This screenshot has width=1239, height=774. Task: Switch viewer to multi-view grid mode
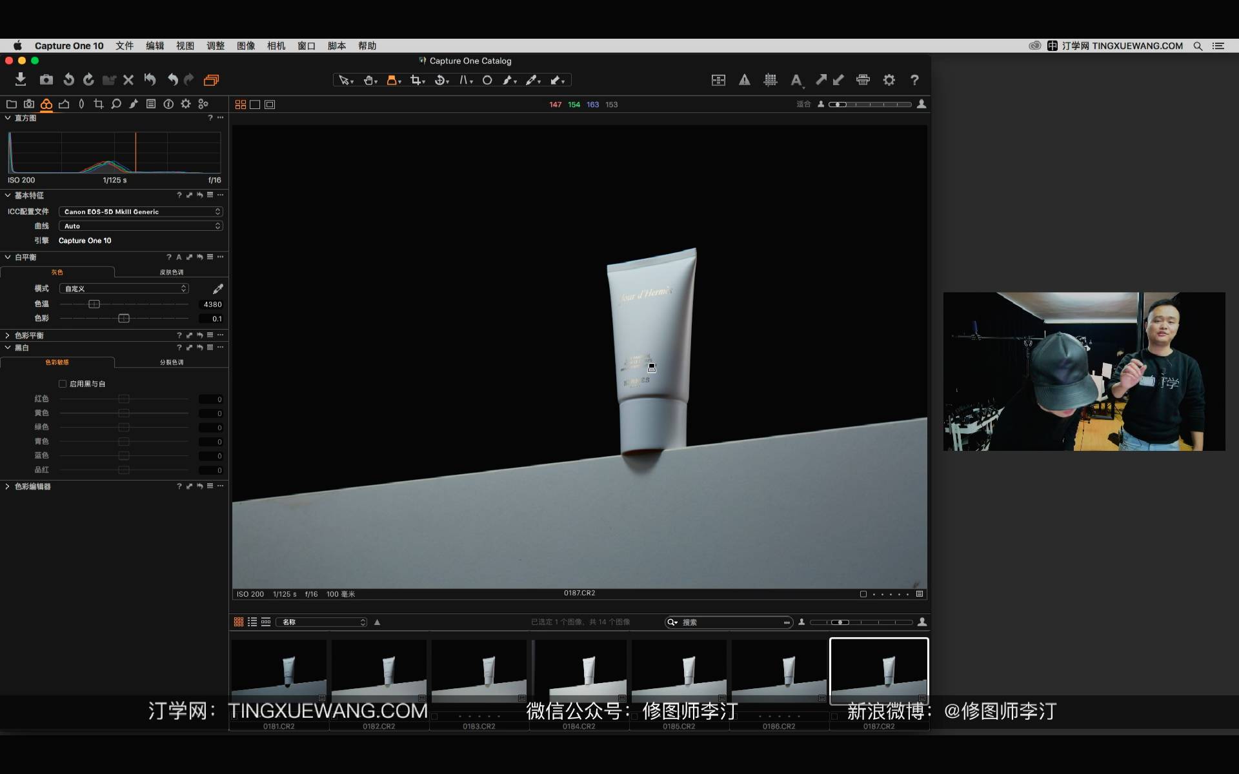[x=241, y=104]
